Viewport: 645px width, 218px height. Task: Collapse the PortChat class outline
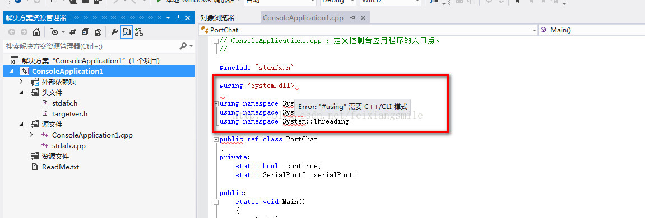click(x=216, y=140)
